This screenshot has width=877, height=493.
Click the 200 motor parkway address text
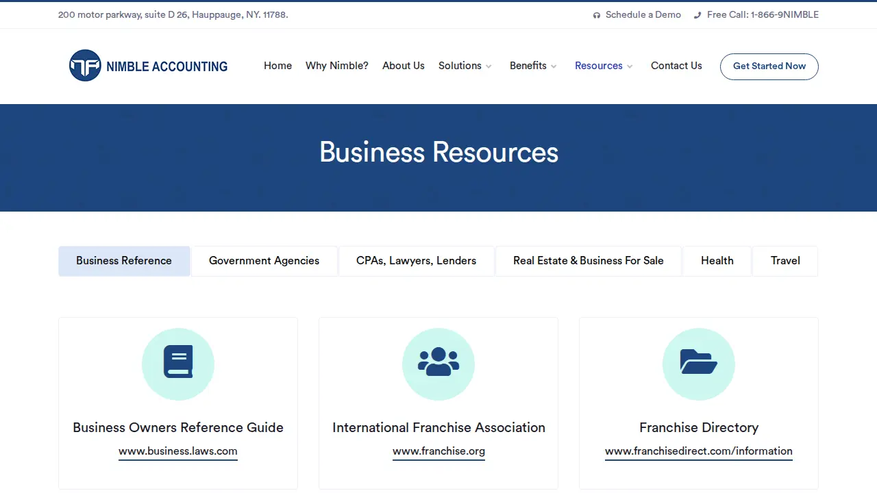coord(173,15)
